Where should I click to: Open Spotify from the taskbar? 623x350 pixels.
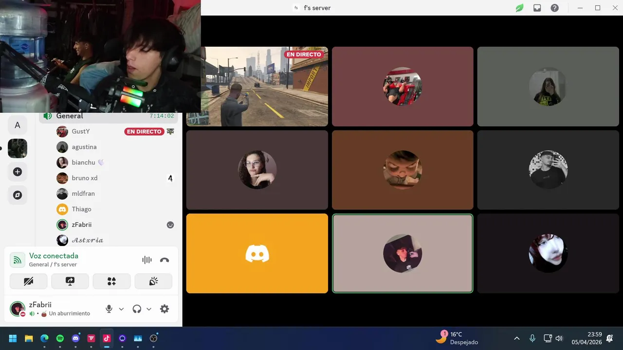(60, 338)
